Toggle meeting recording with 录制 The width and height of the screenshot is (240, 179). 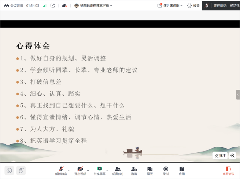[x=166, y=171]
